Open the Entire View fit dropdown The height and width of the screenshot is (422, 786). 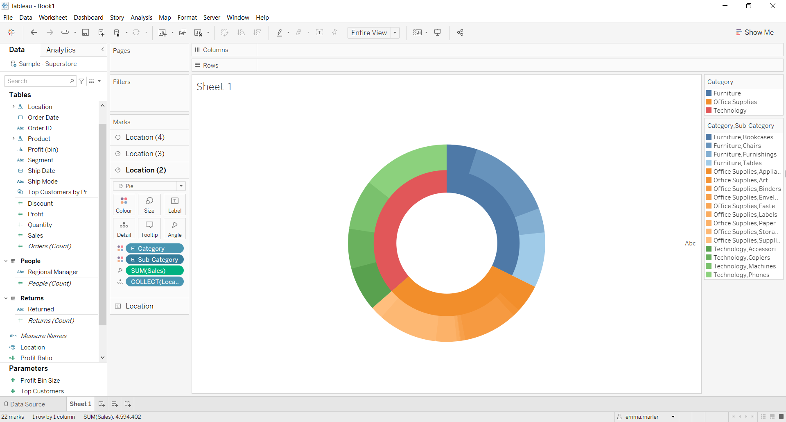394,32
